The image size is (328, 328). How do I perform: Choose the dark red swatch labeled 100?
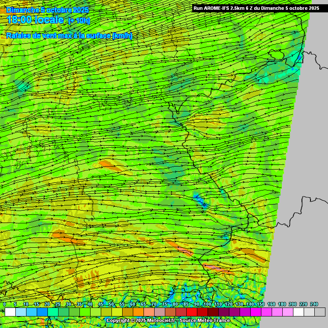pos(213,312)
